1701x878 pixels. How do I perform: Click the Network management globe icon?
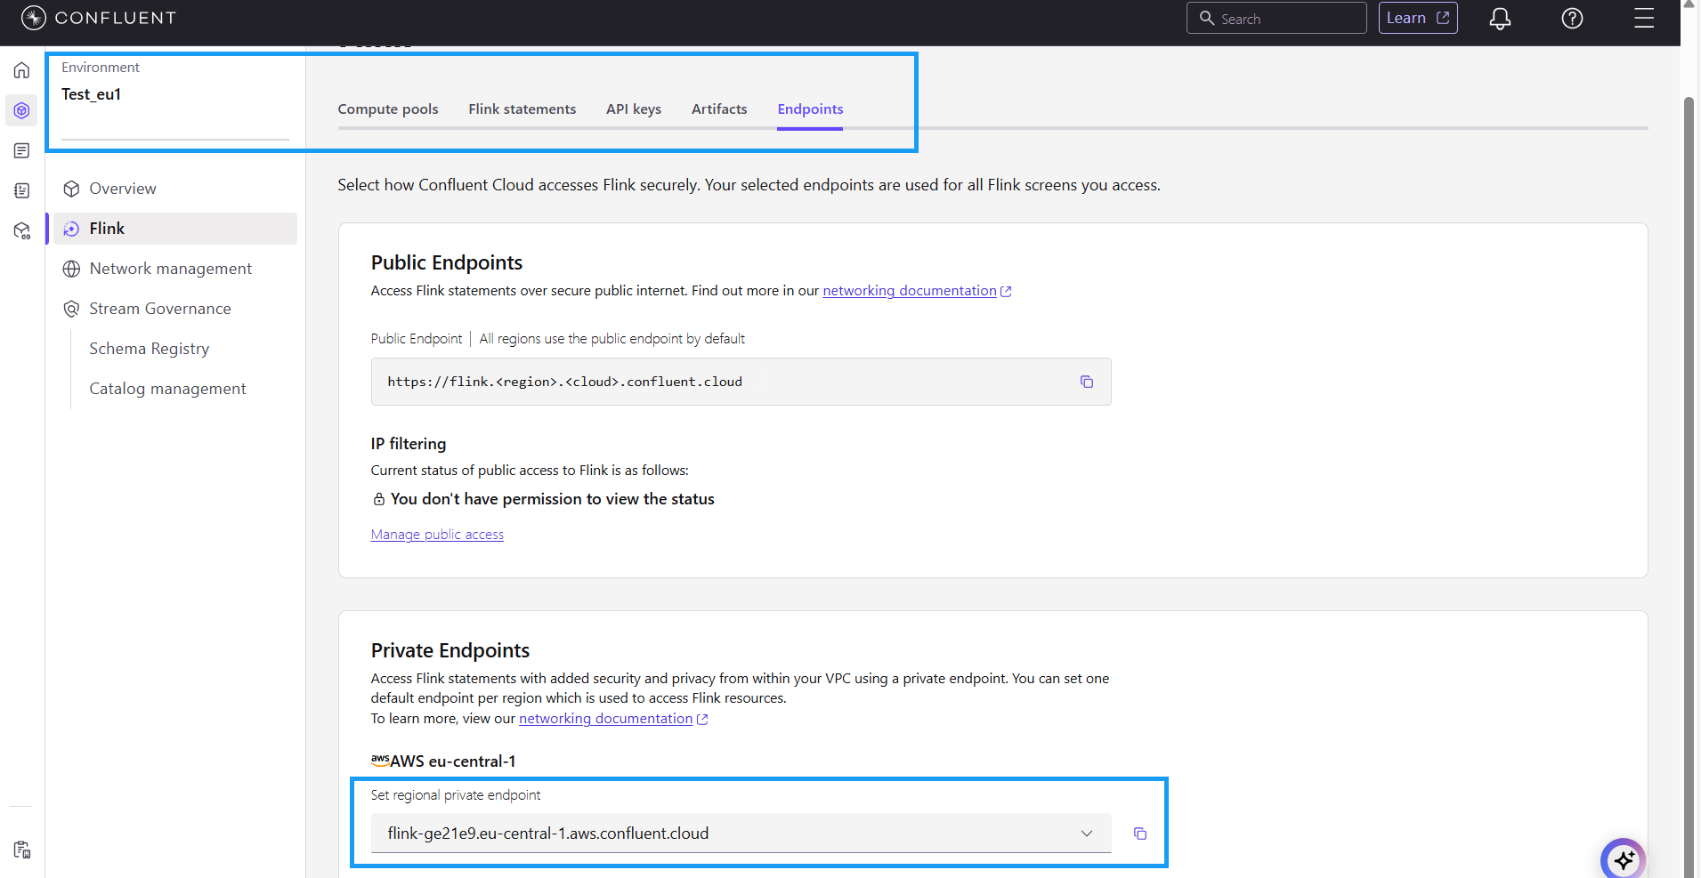point(72,269)
